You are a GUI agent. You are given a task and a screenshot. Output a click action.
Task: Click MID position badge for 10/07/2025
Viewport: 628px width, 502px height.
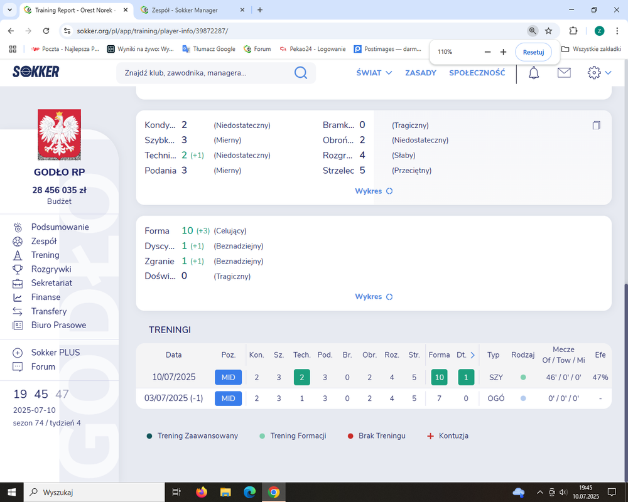[229, 377]
